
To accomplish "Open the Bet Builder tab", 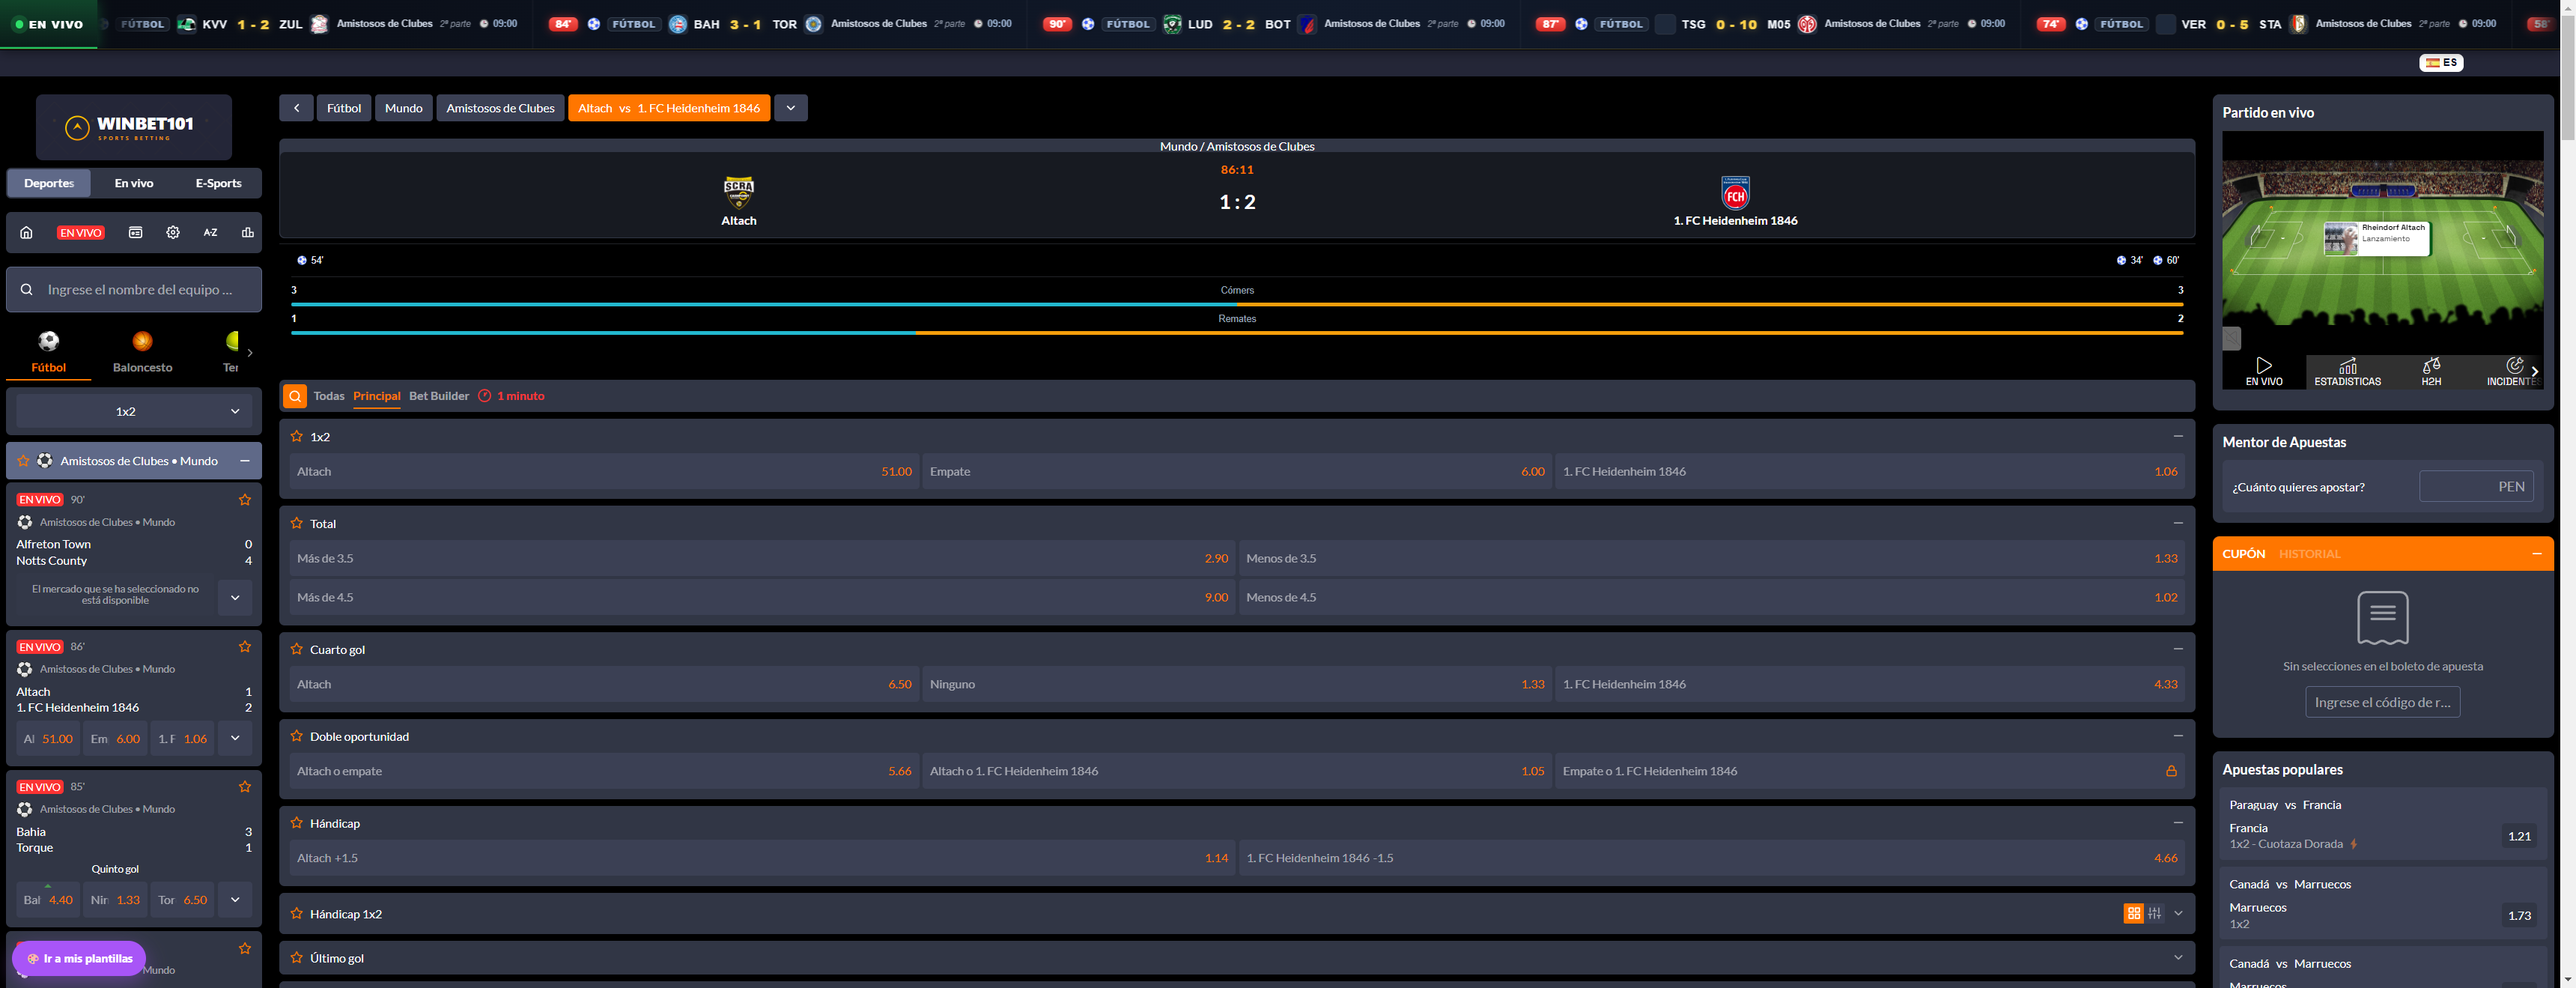I will [x=439, y=396].
